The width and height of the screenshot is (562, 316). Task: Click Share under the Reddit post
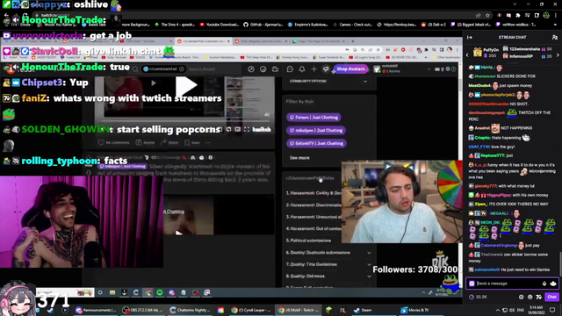[169, 142]
